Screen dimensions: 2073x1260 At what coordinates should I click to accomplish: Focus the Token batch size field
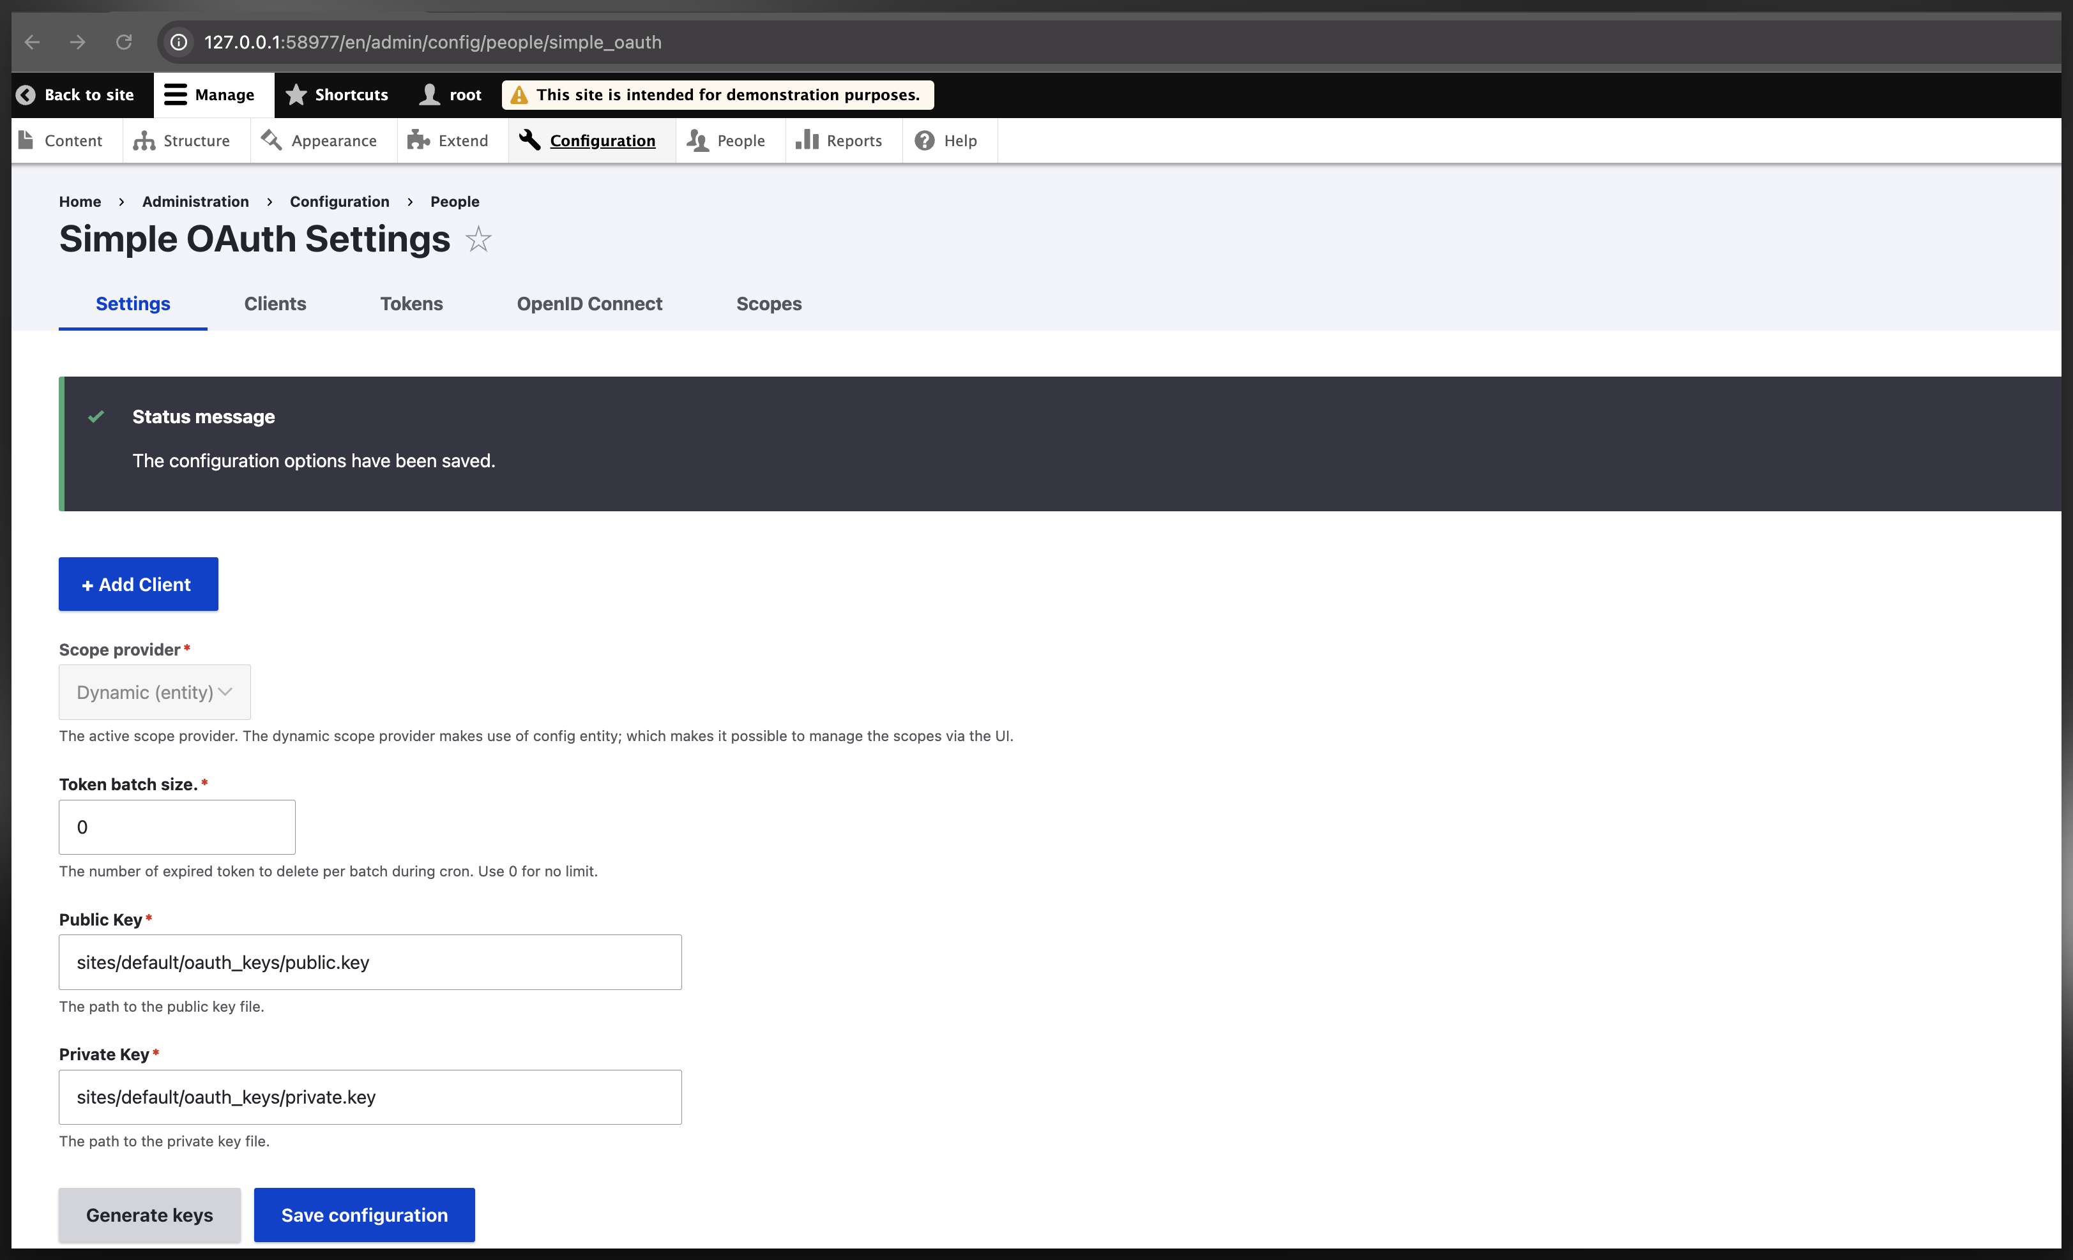coord(177,827)
